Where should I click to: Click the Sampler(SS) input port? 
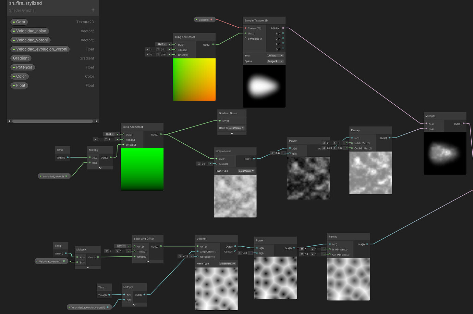(x=245, y=39)
